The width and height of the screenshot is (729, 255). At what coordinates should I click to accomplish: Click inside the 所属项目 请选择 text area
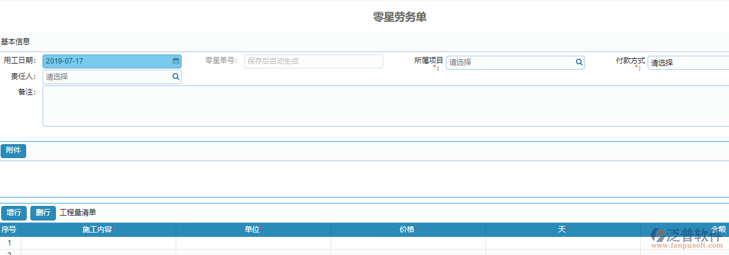[509, 62]
